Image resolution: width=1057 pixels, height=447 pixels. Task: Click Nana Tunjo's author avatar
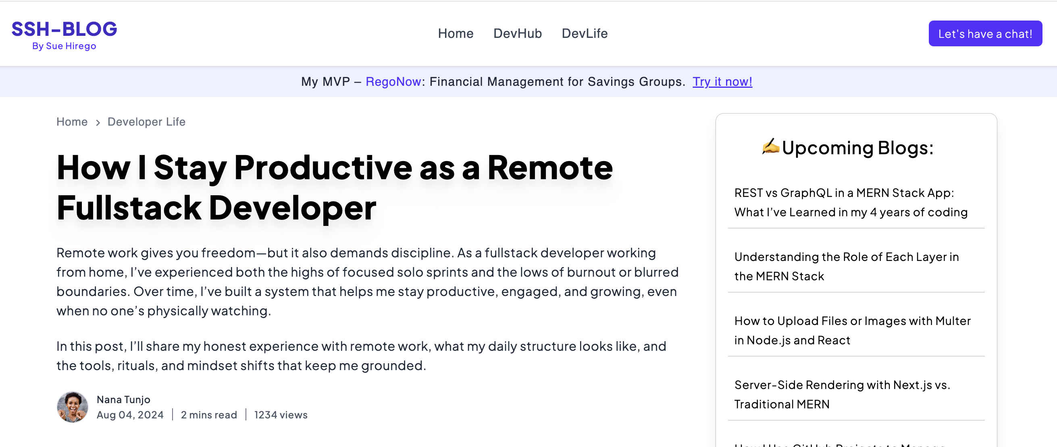[72, 406]
